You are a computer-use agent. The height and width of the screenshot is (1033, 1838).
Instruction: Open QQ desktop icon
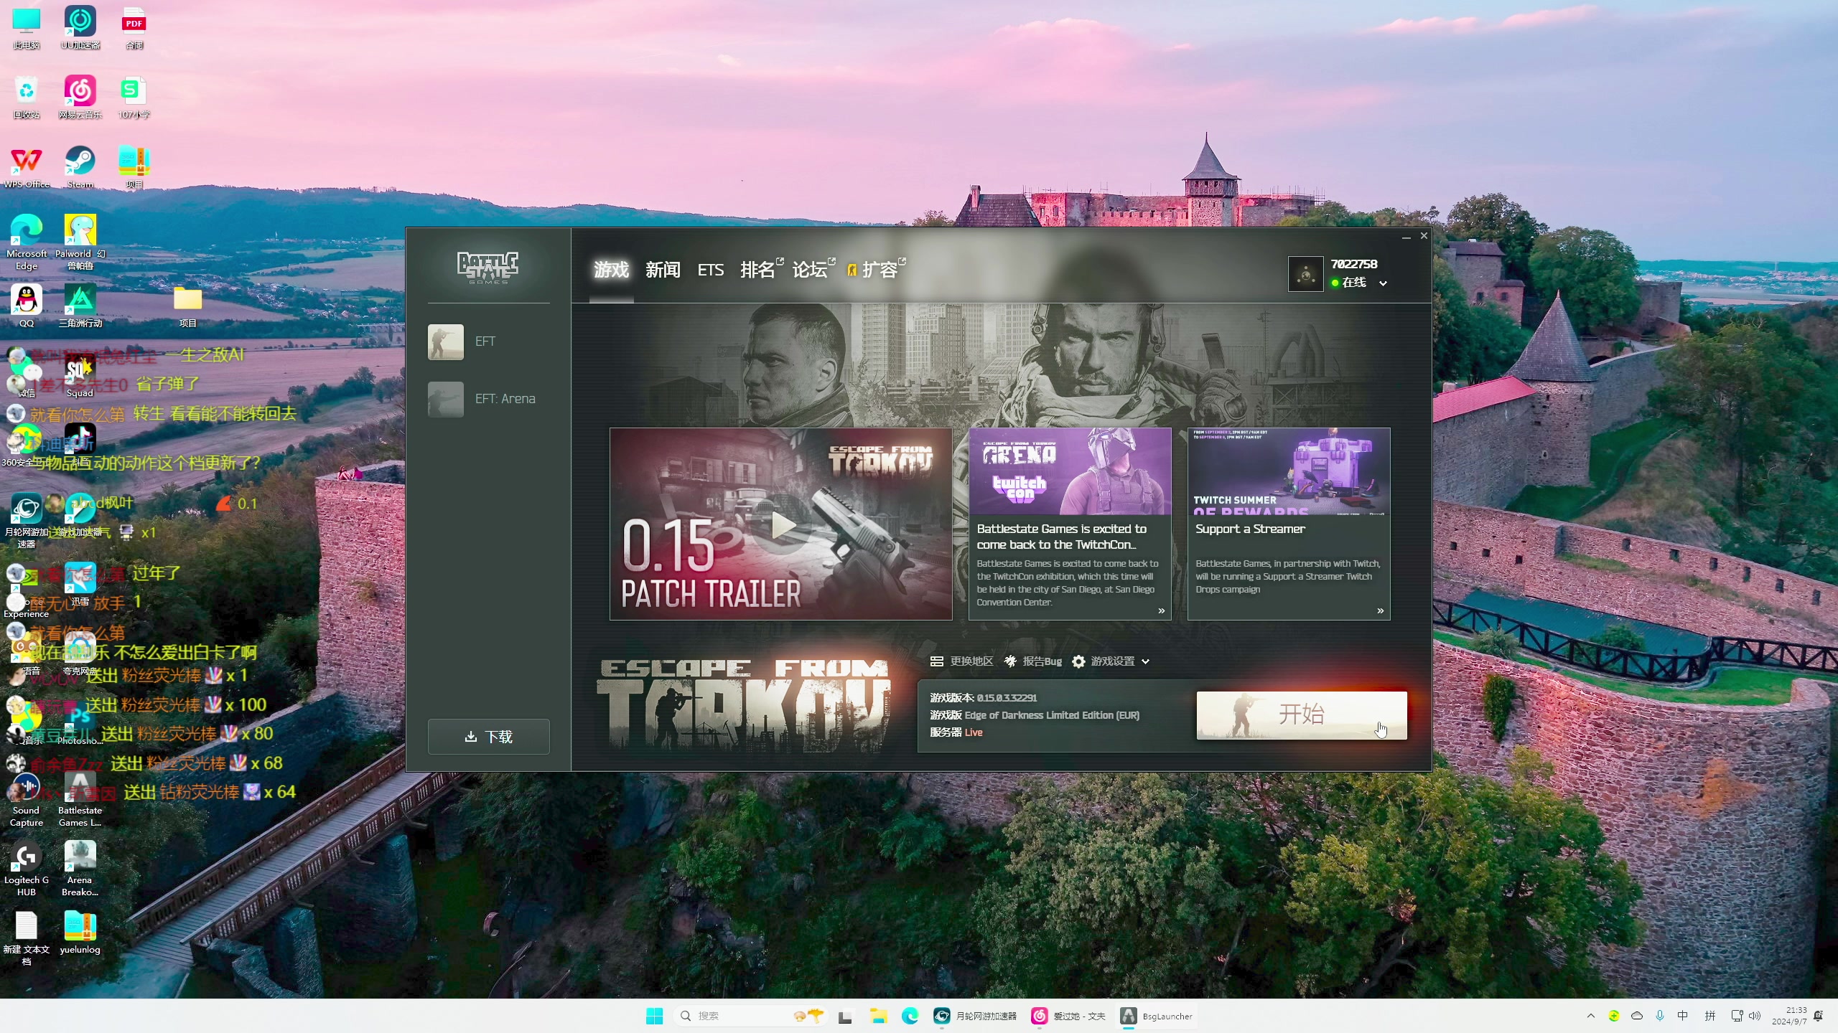(x=27, y=306)
